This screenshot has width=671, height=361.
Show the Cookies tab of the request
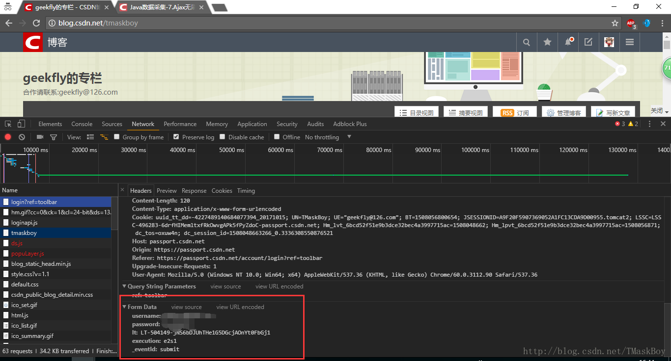pos(222,191)
